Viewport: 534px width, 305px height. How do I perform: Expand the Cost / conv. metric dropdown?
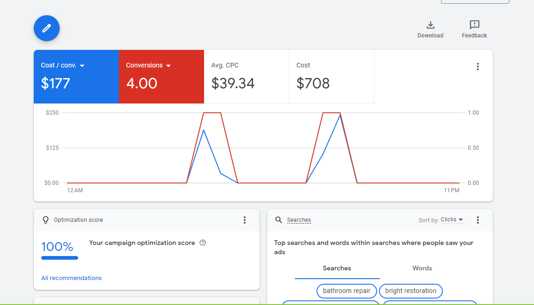pyautogui.click(x=82, y=66)
